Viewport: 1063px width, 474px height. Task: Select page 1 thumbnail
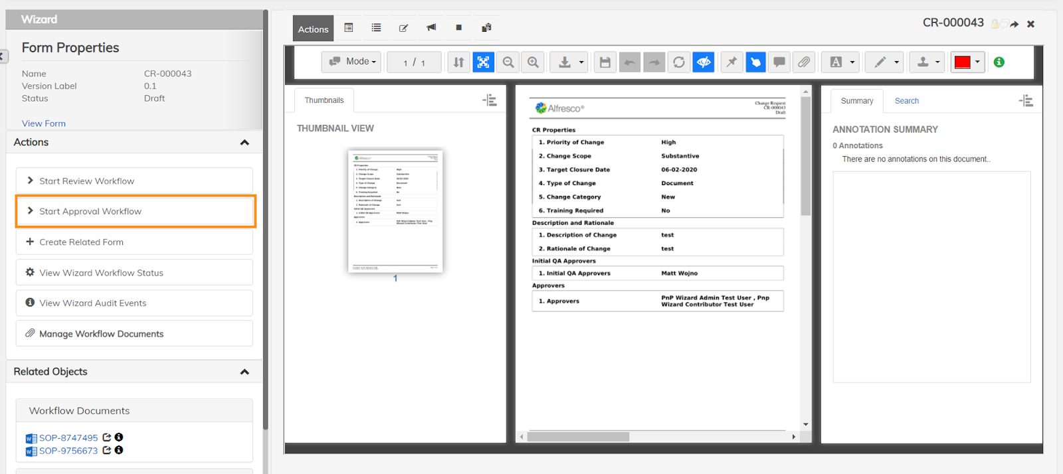[395, 210]
